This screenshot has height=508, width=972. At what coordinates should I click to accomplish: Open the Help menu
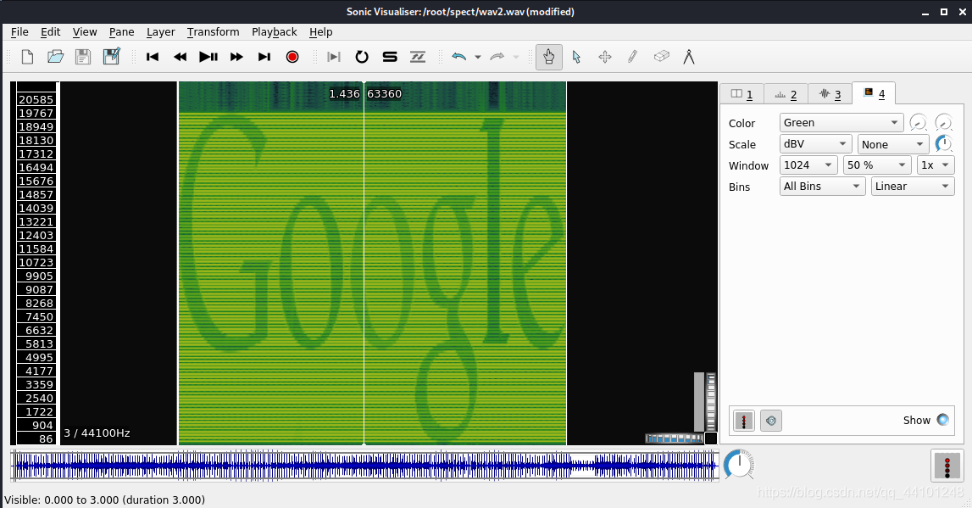pos(320,31)
